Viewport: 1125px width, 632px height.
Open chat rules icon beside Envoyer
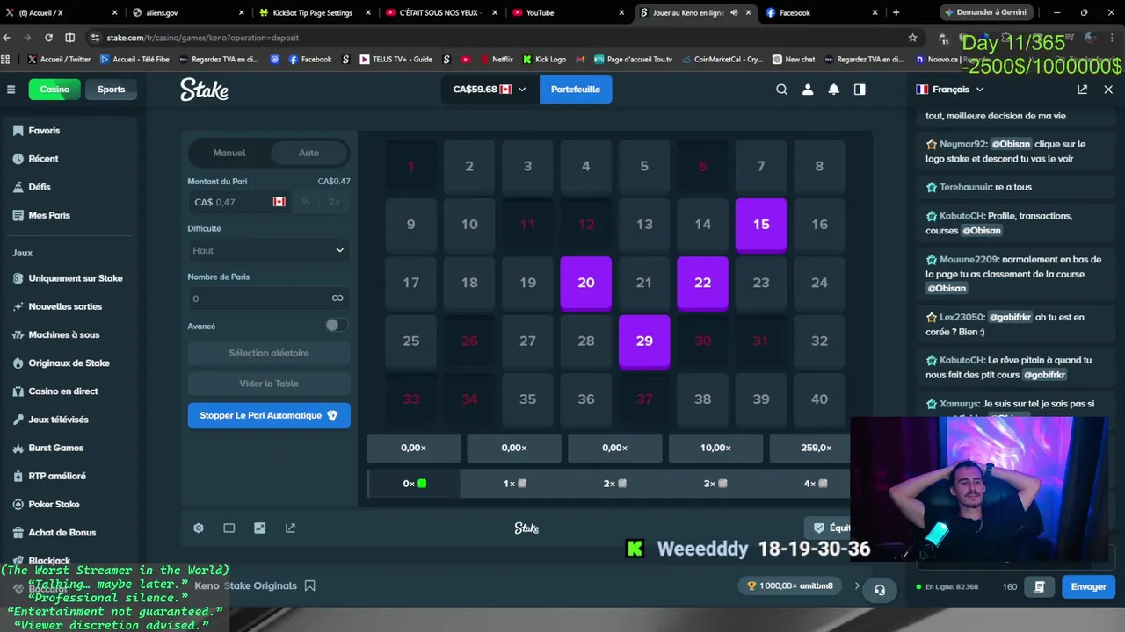(x=1039, y=586)
